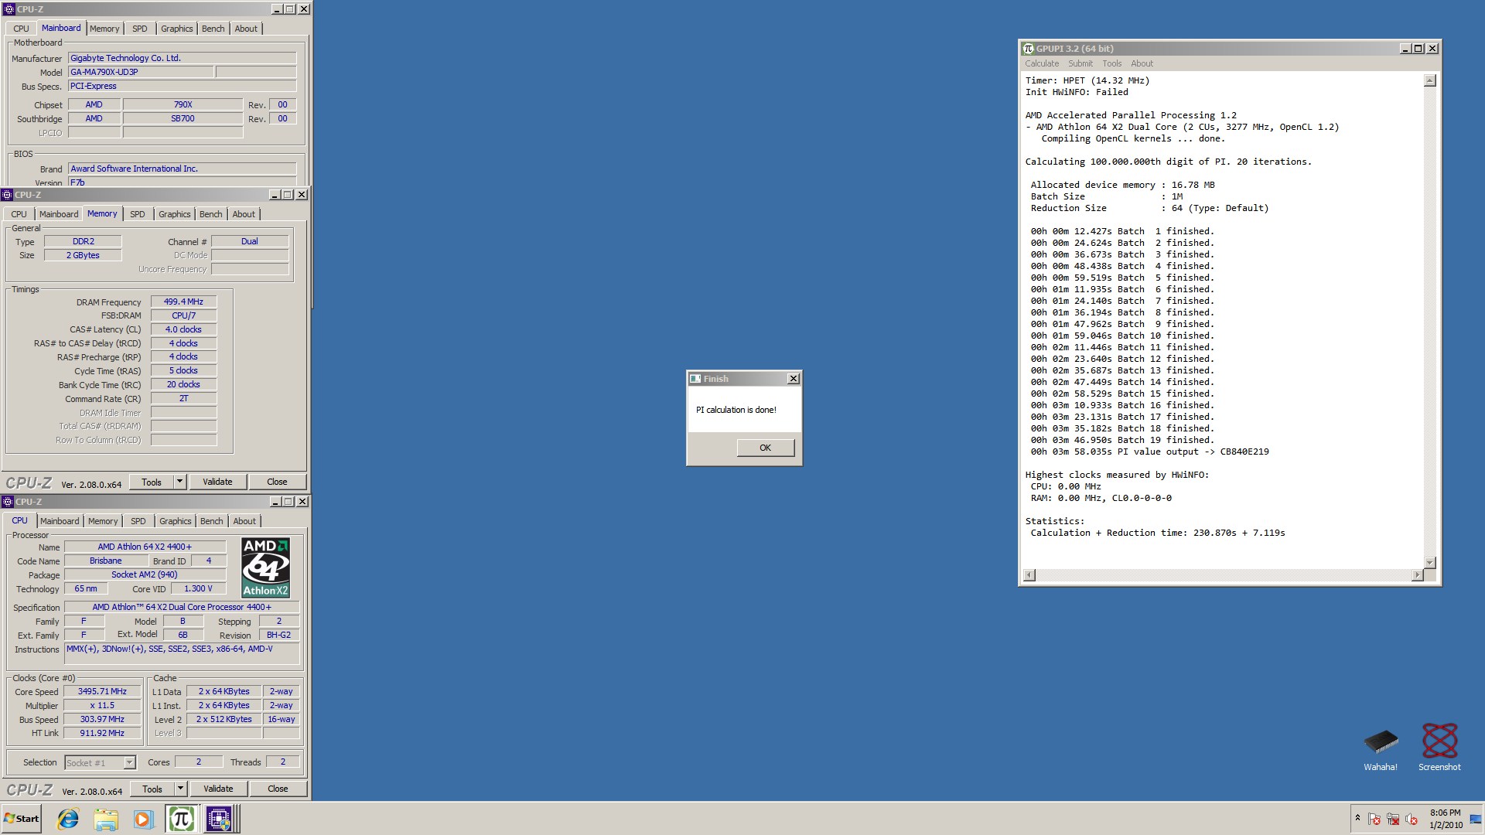Open Graphics tab in bottom CPU-Z window
The height and width of the screenshot is (835, 1485).
[176, 521]
